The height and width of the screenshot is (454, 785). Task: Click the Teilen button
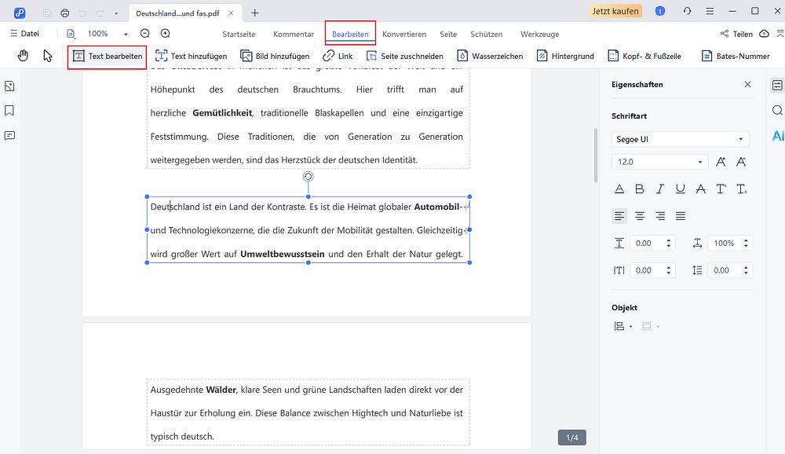pos(736,34)
